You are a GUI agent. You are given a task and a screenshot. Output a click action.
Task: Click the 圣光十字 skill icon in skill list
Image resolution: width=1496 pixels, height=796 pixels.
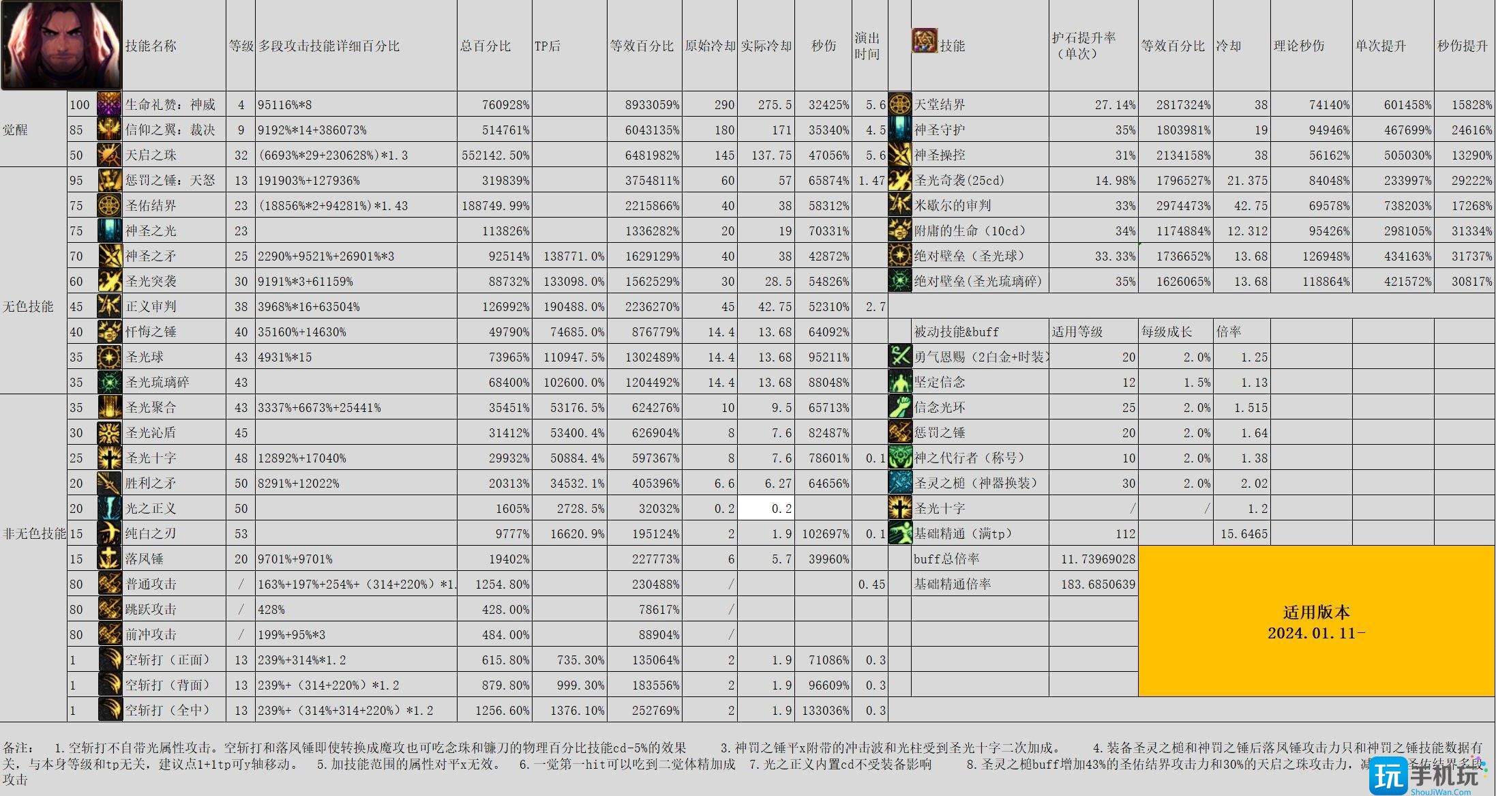(x=109, y=458)
